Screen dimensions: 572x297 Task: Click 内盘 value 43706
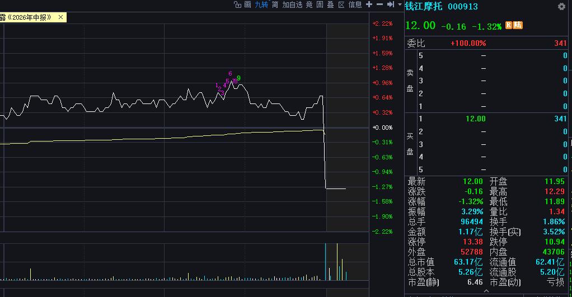(x=554, y=252)
